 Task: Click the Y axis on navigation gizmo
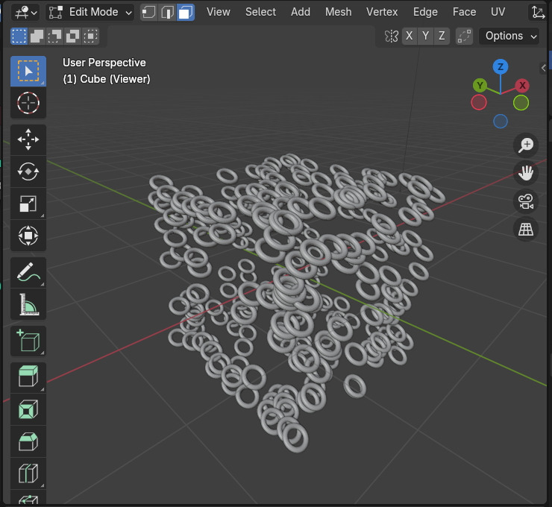point(480,85)
